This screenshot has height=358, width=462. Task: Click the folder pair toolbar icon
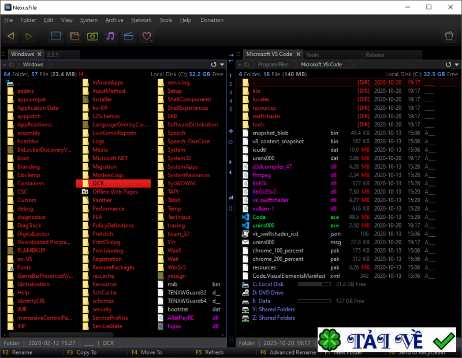point(74,35)
